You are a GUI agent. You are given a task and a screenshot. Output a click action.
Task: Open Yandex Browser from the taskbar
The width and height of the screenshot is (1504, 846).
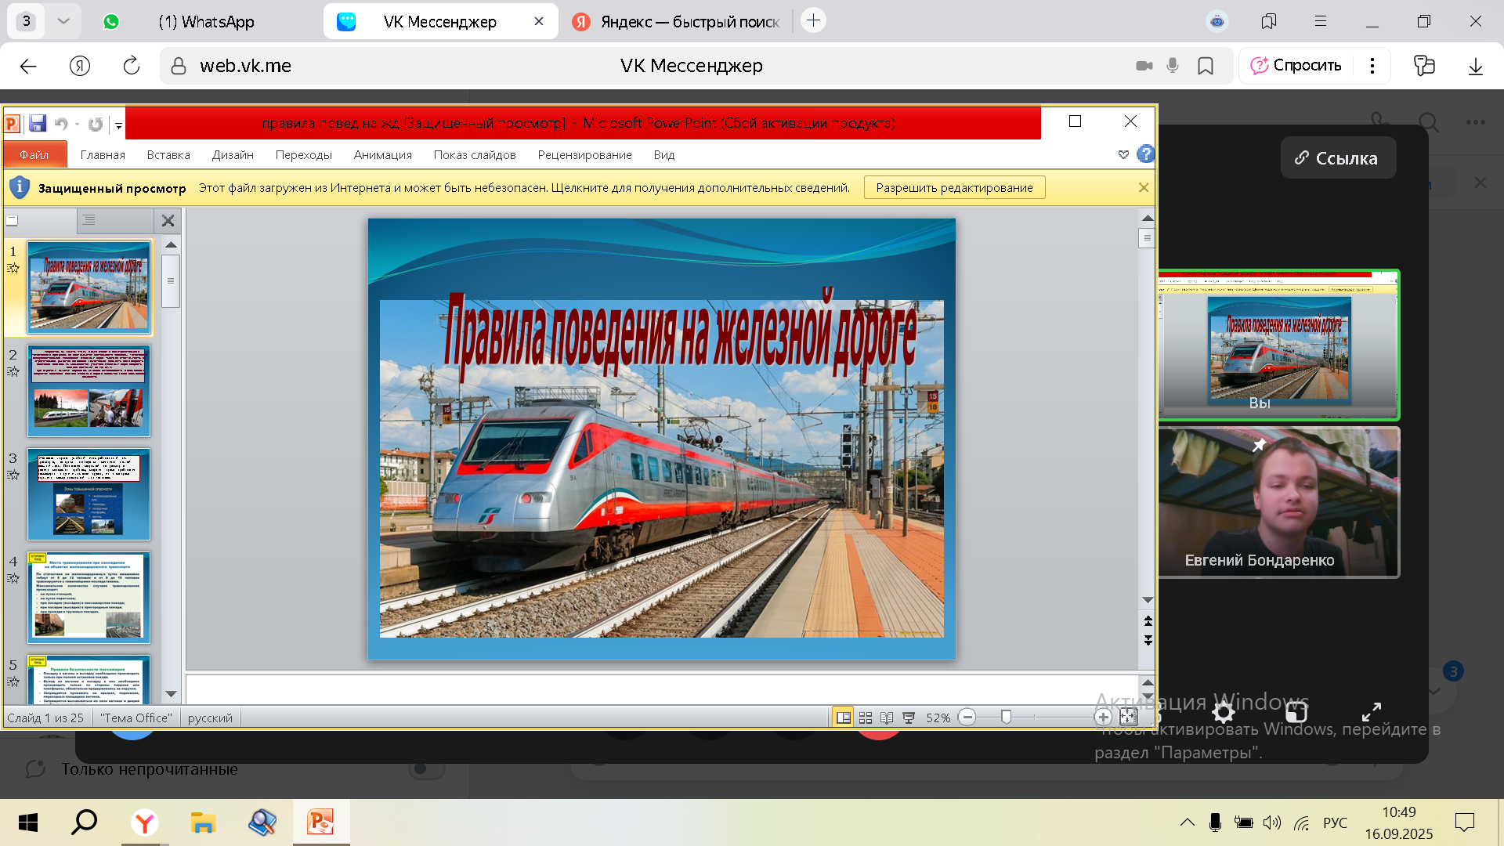(x=144, y=822)
